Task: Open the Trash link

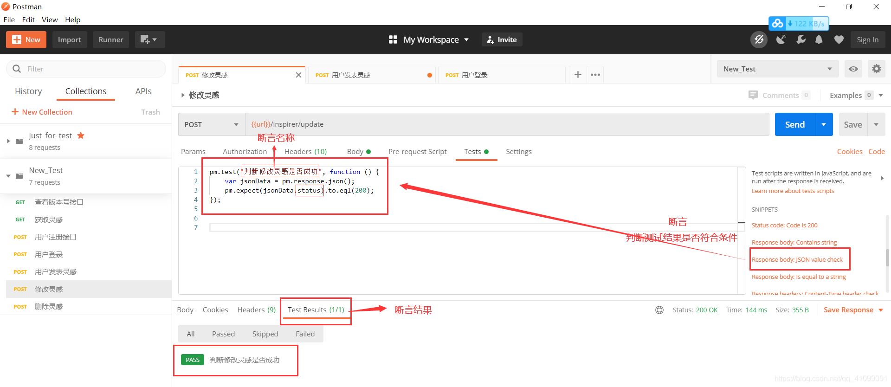Action: pyautogui.click(x=150, y=112)
